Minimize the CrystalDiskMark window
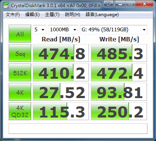 120,4
